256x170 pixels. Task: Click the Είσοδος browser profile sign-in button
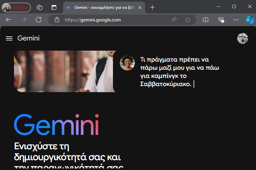16,7
